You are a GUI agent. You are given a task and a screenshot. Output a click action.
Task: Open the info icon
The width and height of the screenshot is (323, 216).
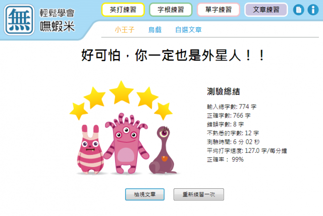pos(313,10)
